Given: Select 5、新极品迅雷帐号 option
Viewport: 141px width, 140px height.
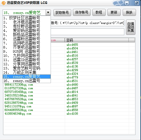Looking at the screenshot, I should click(x=27, y=35).
